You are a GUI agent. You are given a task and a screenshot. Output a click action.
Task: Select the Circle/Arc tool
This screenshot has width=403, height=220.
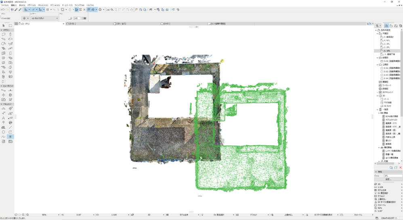(4, 132)
